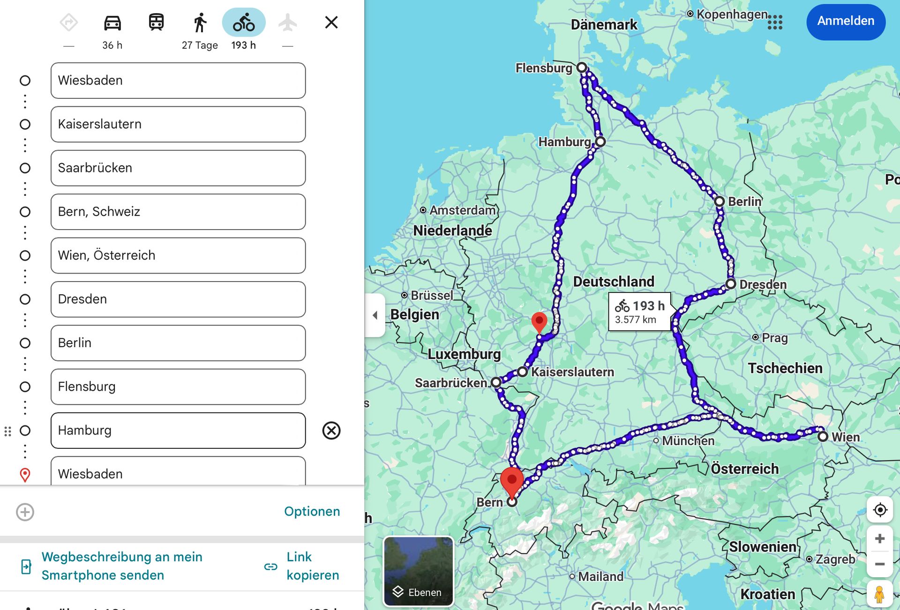Remove the Hamburg stop with the X icon

(331, 430)
